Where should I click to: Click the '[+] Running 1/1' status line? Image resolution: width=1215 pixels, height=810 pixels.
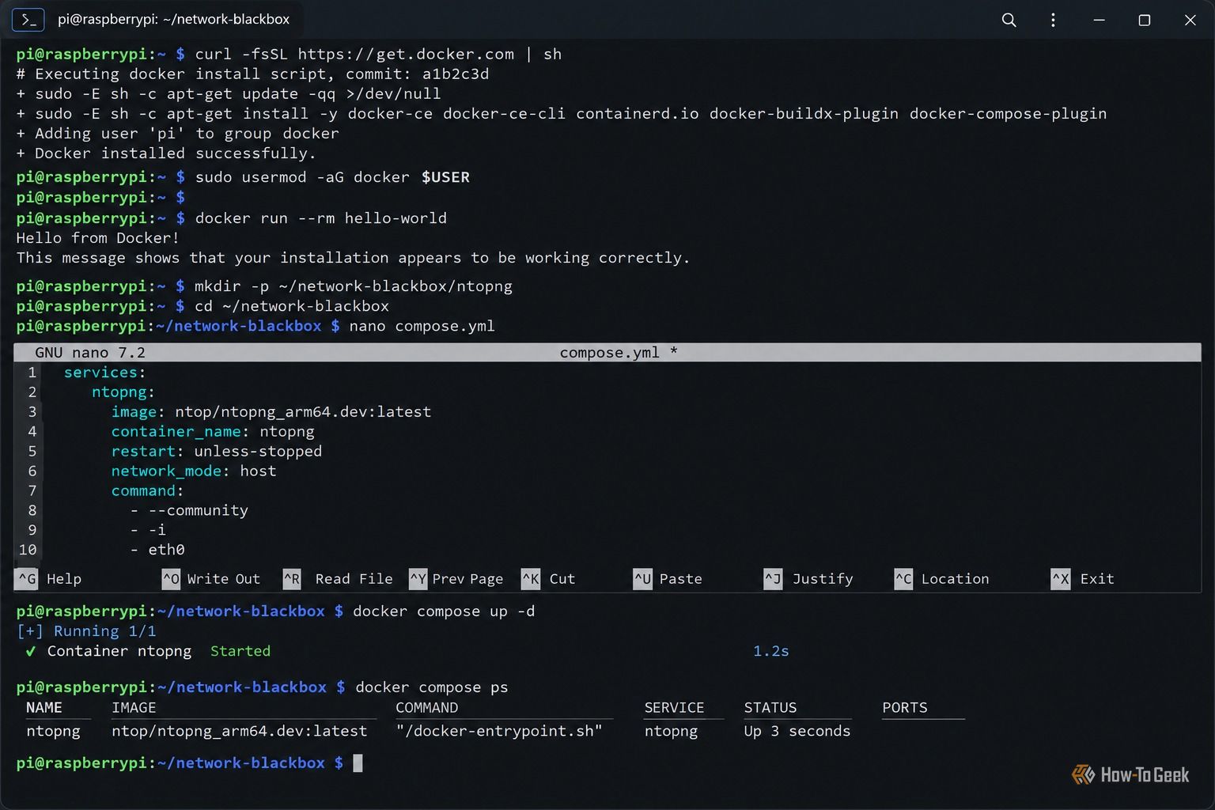click(x=86, y=631)
